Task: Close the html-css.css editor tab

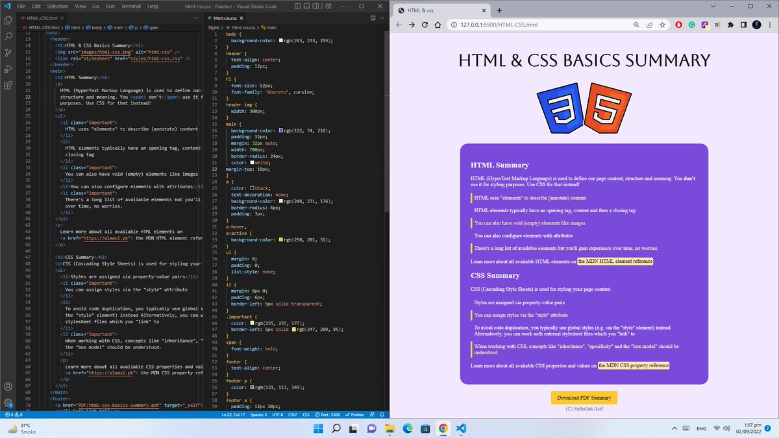Action: [x=242, y=18]
